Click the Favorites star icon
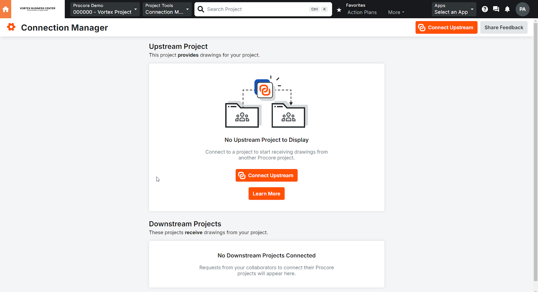The height and width of the screenshot is (292, 538). click(339, 10)
